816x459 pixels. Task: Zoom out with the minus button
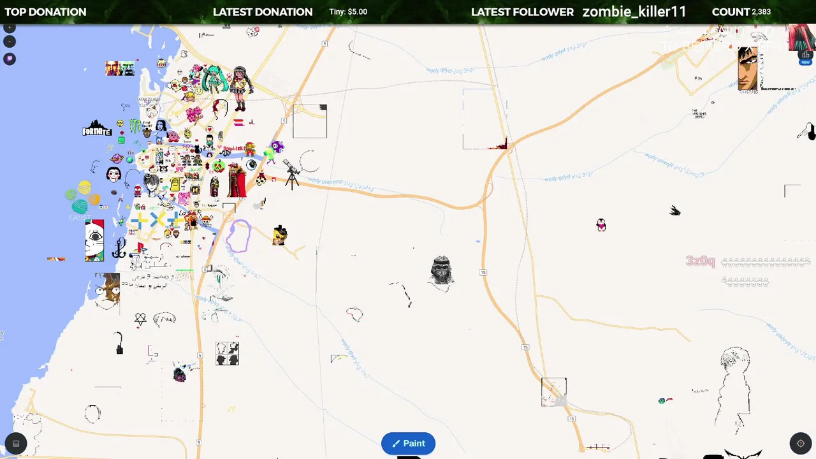[x=10, y=41]
